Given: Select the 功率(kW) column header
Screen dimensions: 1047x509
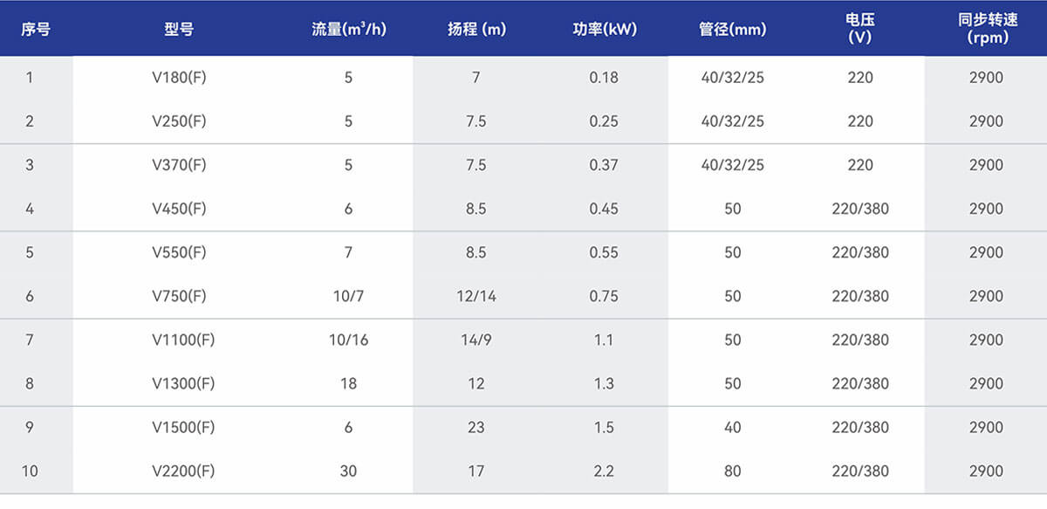Looking at the screenshot, I should coord(605,29).
